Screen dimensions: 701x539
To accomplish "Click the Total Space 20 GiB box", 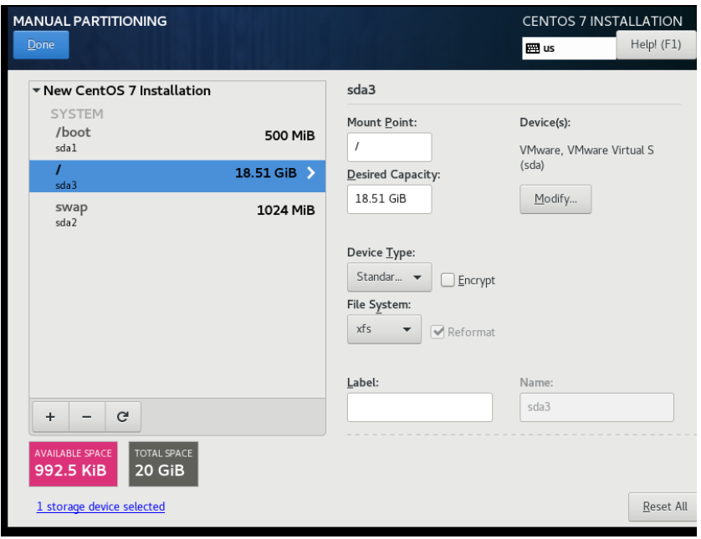I will tap(164, 464).
